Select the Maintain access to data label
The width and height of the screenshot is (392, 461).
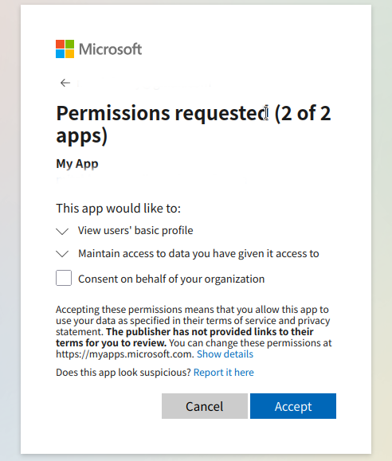coord(198,253)
